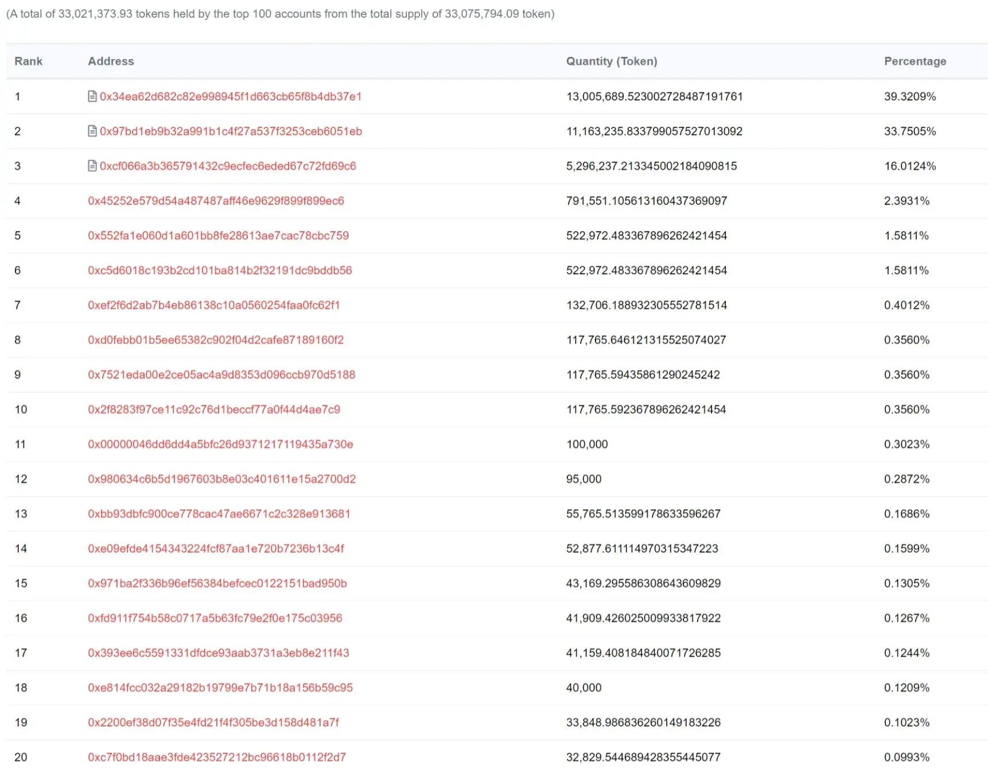Click percentage 0.1023%
The width and height of the screenshot is (988, 773).
coord(907,723)
